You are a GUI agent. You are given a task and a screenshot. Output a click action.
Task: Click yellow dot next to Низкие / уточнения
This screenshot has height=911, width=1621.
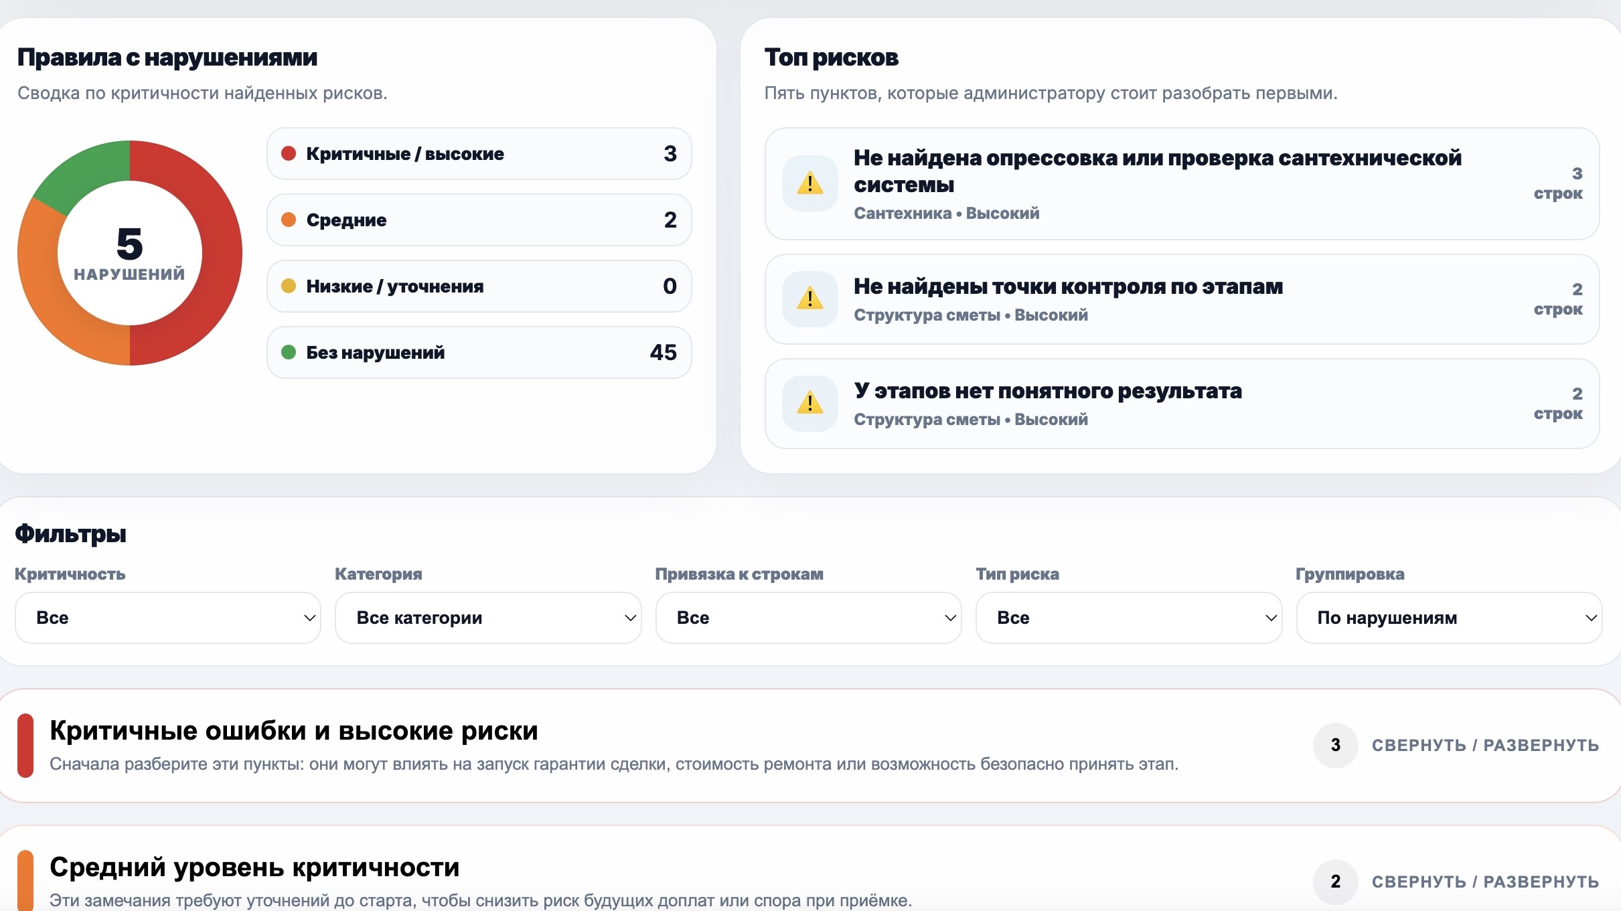click(x=289, y=286)
